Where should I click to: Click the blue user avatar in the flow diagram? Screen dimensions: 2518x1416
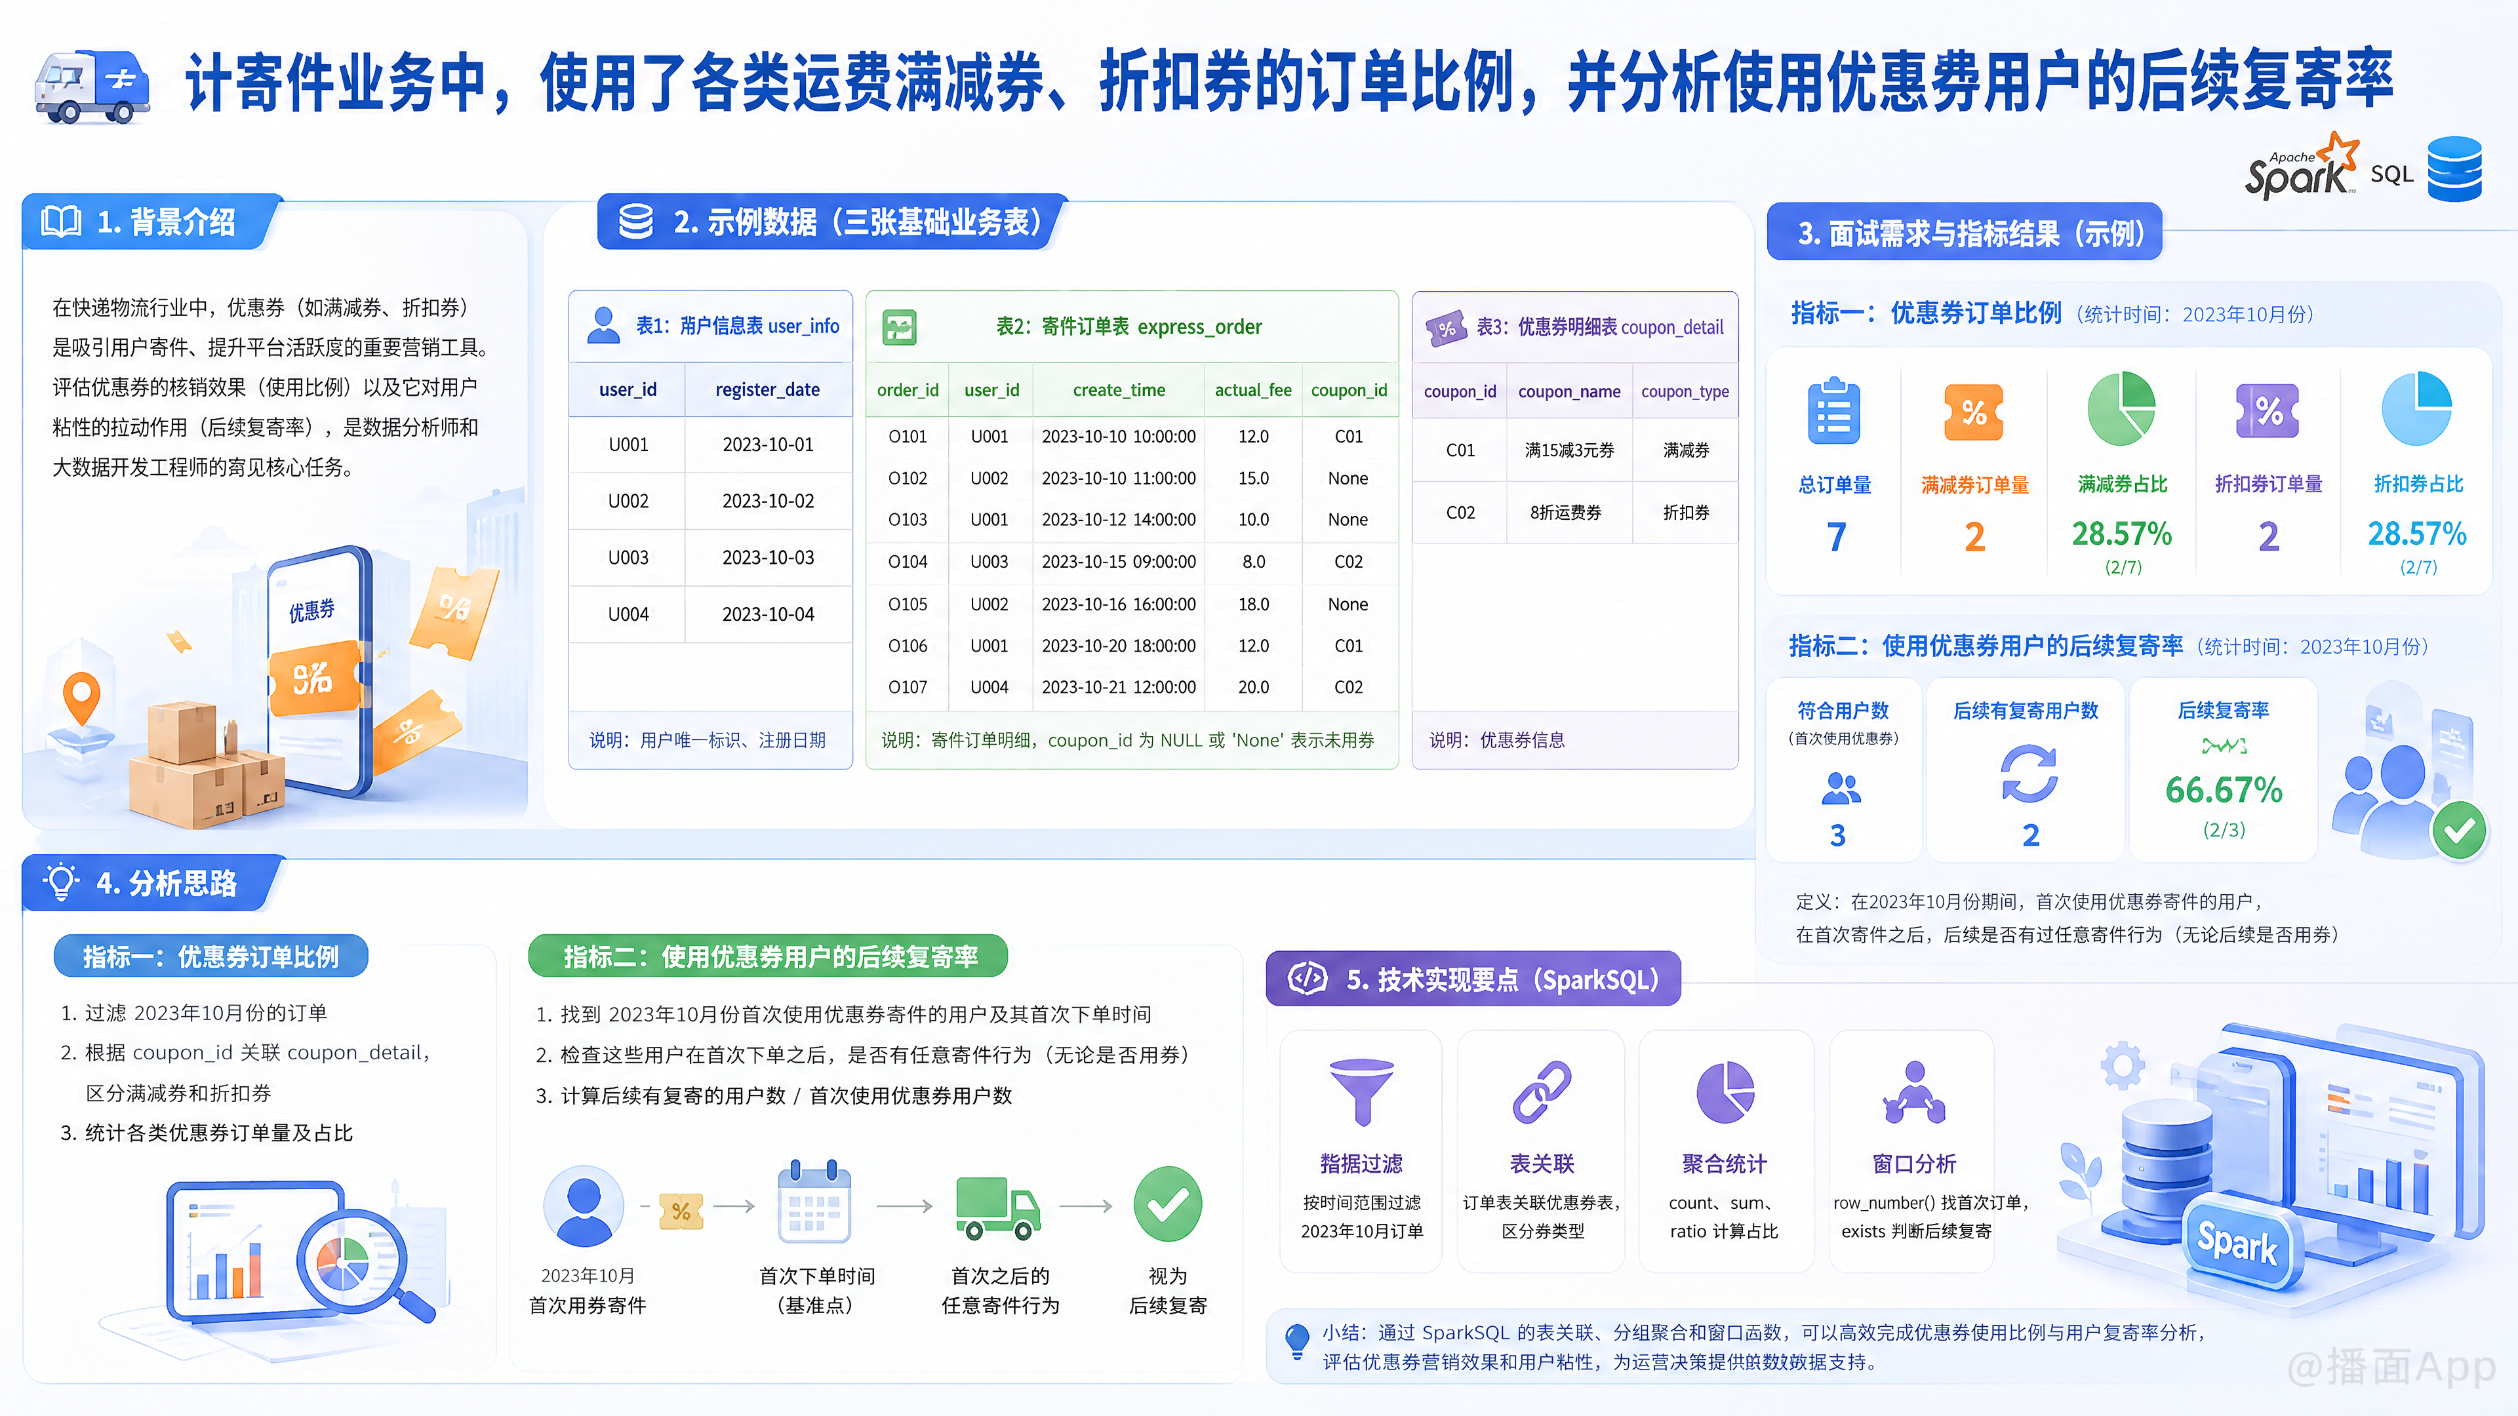(x=584, y=1206)
